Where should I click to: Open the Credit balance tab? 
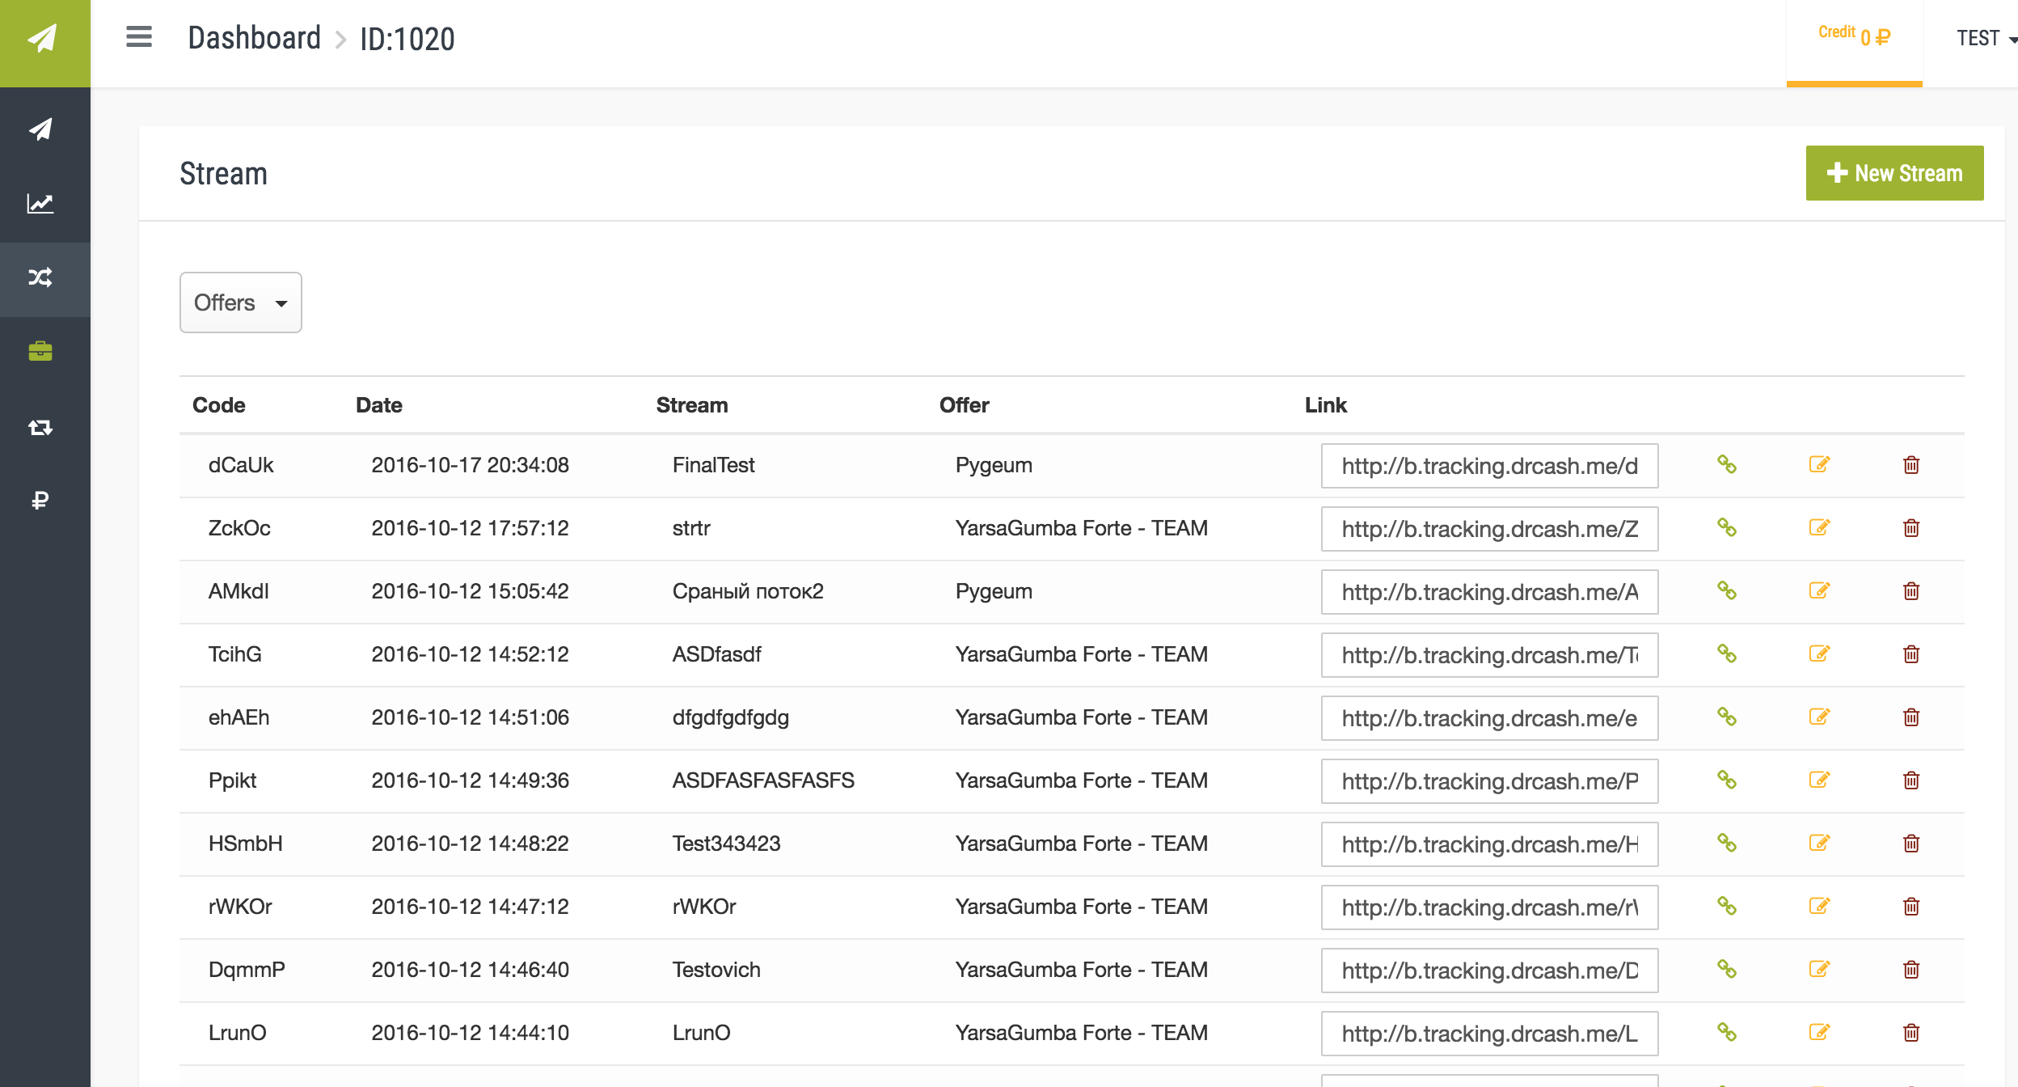[x=1854, y=37]
